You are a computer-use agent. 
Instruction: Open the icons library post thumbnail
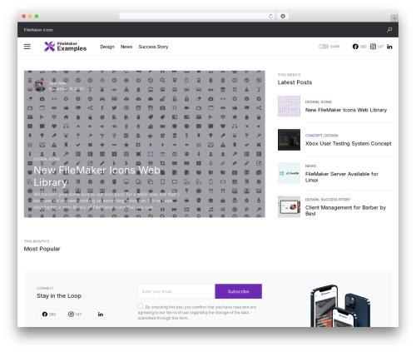pos(289,107)
